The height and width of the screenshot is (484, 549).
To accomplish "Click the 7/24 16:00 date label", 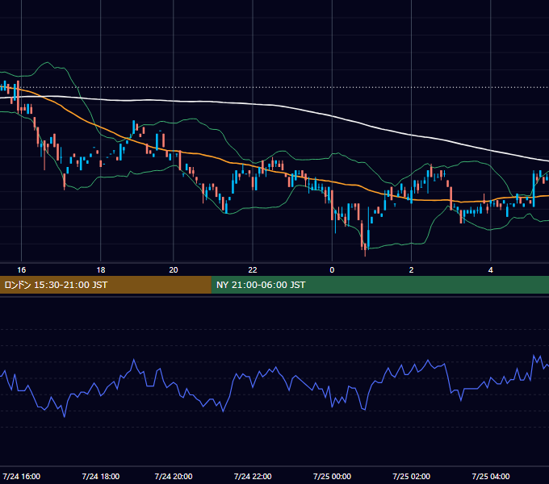I will [21, 476].
